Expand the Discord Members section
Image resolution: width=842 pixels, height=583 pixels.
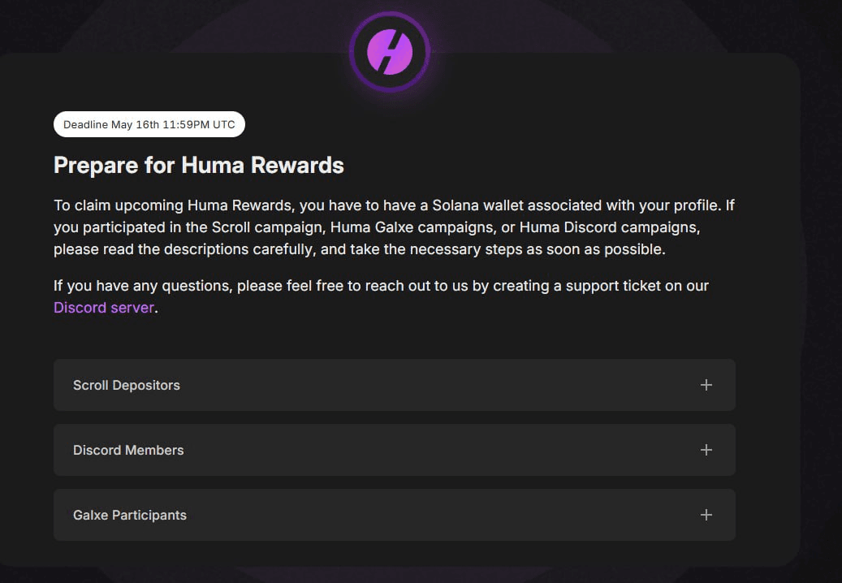[128, 450]
